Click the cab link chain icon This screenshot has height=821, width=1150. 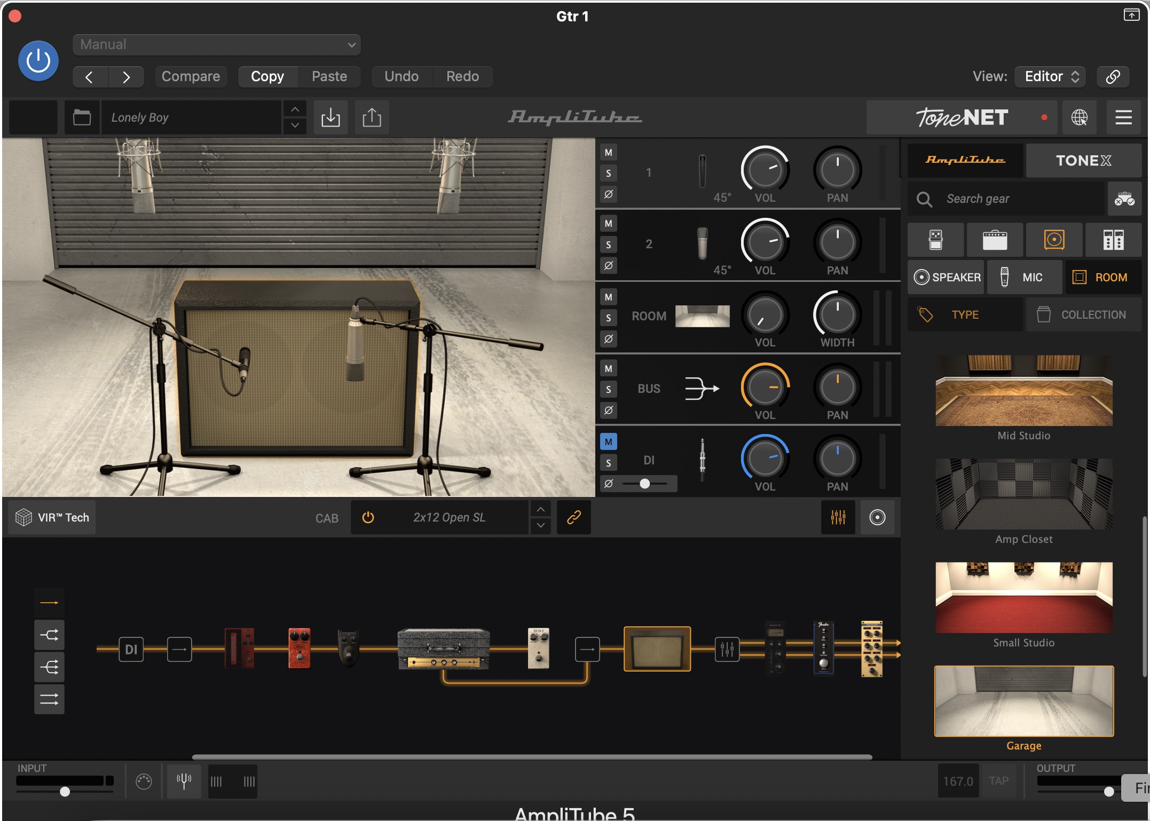(x=573, y=517)
